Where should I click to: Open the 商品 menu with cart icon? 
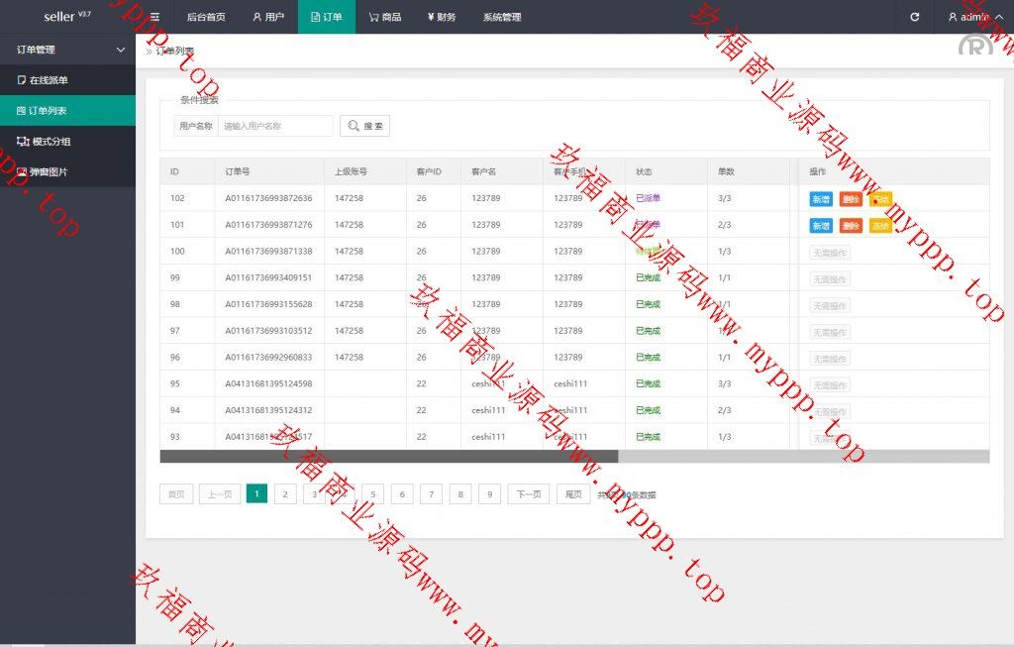point(384,17)
